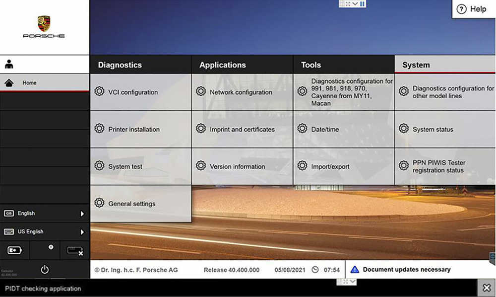The height and width of the screenshot is (297, 496).
Task: Open Network configuration
Action: [x=242, y=92]
